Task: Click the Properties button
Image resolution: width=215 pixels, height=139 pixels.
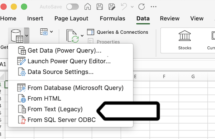Action: click(104, 41)
